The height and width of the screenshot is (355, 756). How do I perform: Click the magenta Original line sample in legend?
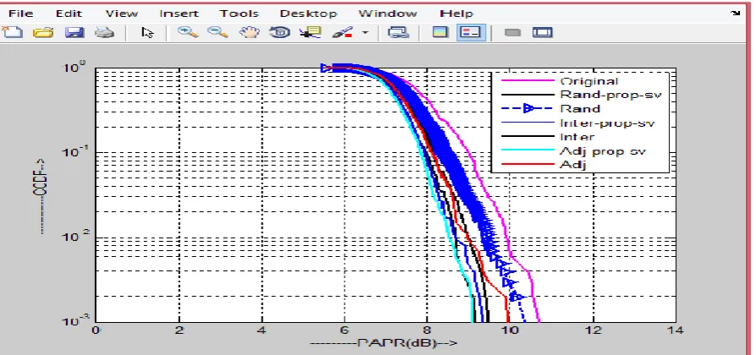[528, 81]
